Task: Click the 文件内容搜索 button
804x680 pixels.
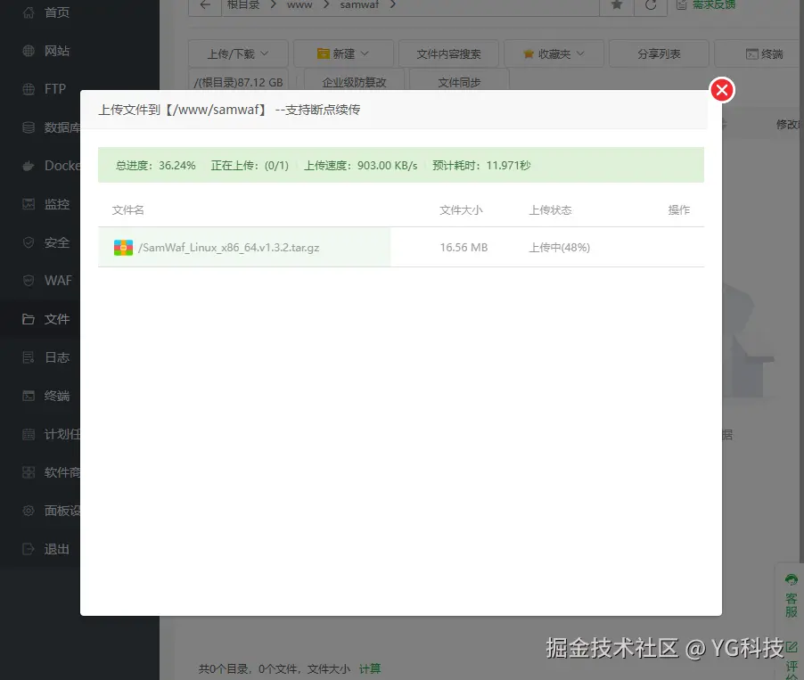Action: (x=448, y=53)
